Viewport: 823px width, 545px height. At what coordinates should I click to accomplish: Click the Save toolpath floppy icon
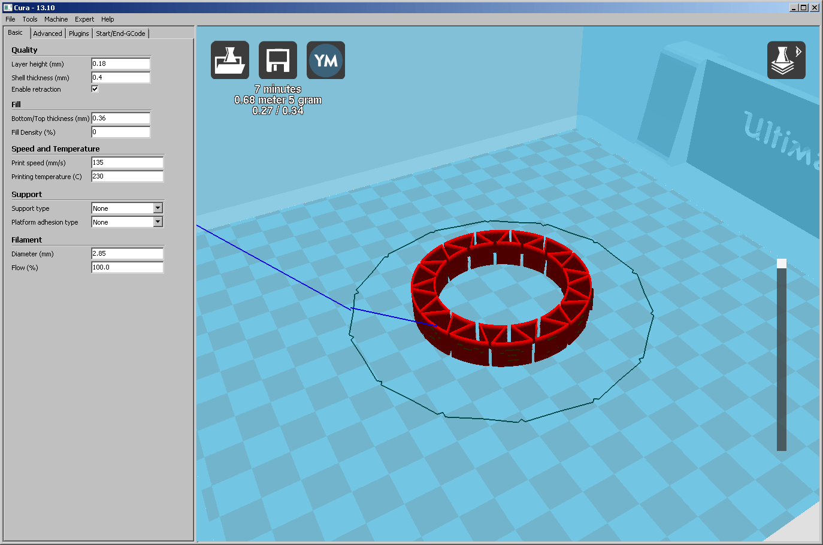point(278,60)
